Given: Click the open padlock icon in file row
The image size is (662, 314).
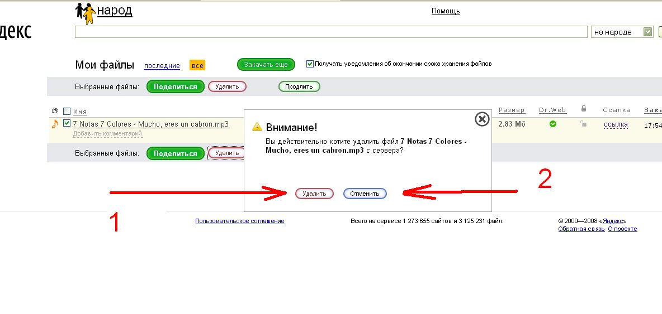Looking at the screenshot, I should click(584, 123).
